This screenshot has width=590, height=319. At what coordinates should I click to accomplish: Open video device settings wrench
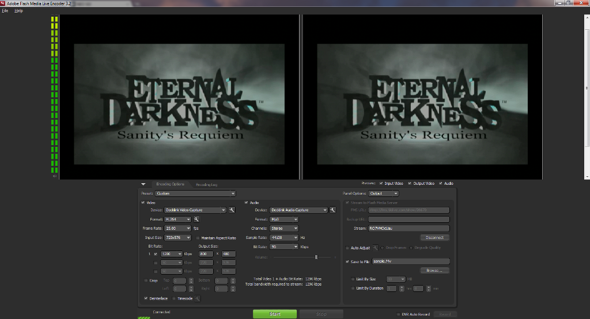point(232,210)
